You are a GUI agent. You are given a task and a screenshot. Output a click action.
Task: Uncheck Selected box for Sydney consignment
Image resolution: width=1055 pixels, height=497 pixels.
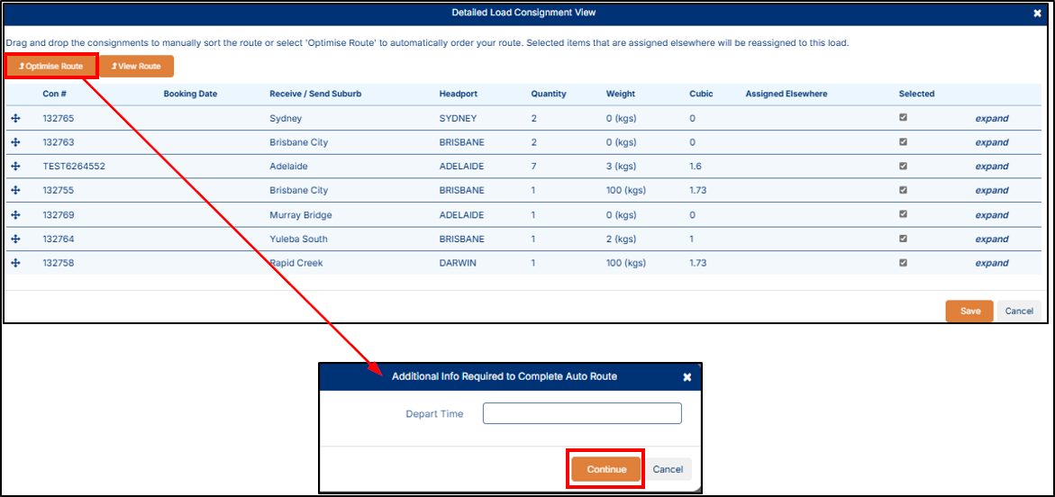(903, 117)
